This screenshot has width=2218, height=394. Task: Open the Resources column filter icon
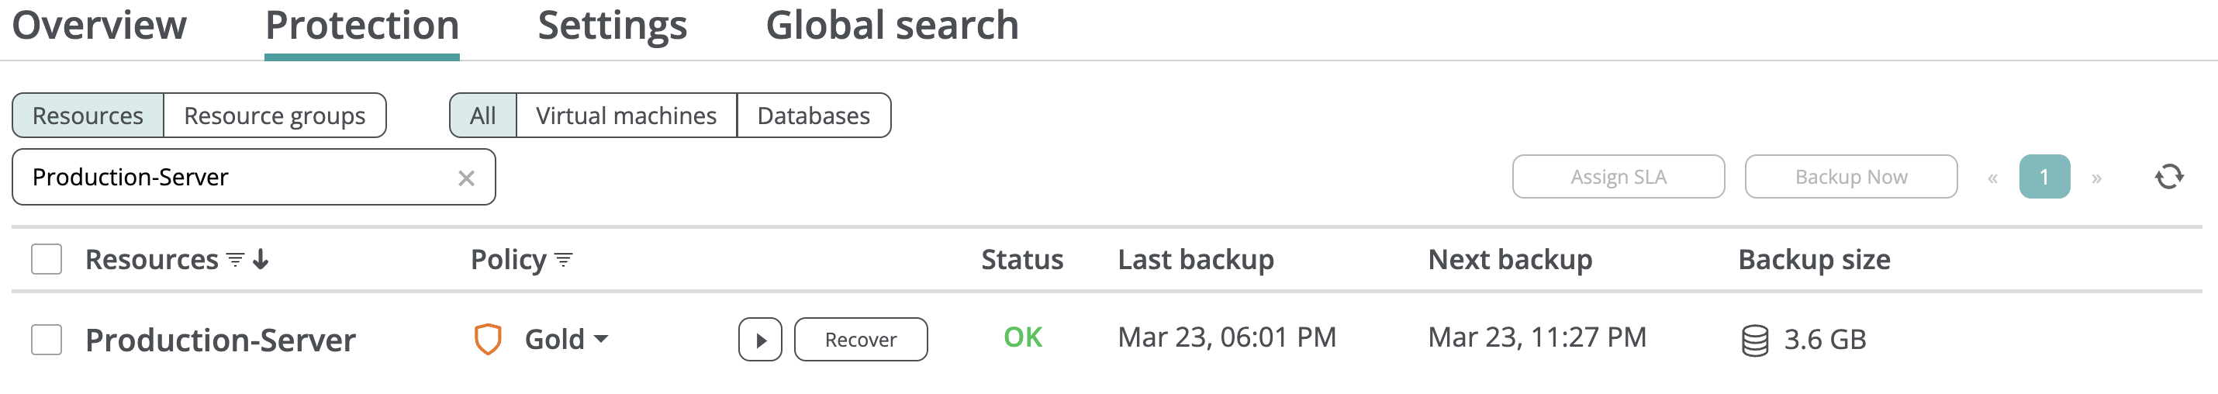[x=235, y=259]
